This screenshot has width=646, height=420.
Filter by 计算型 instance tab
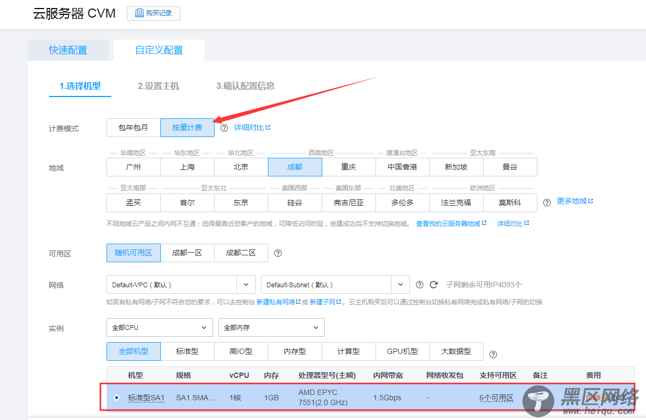[349, 351]
